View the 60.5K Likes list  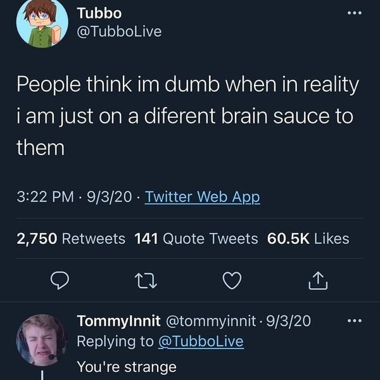click(308, 238)
